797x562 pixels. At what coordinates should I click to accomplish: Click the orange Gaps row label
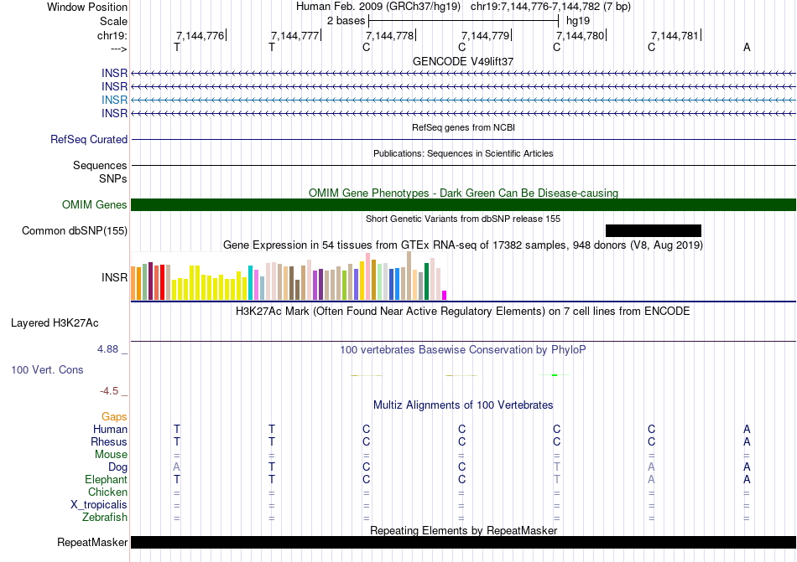(114, 416)
